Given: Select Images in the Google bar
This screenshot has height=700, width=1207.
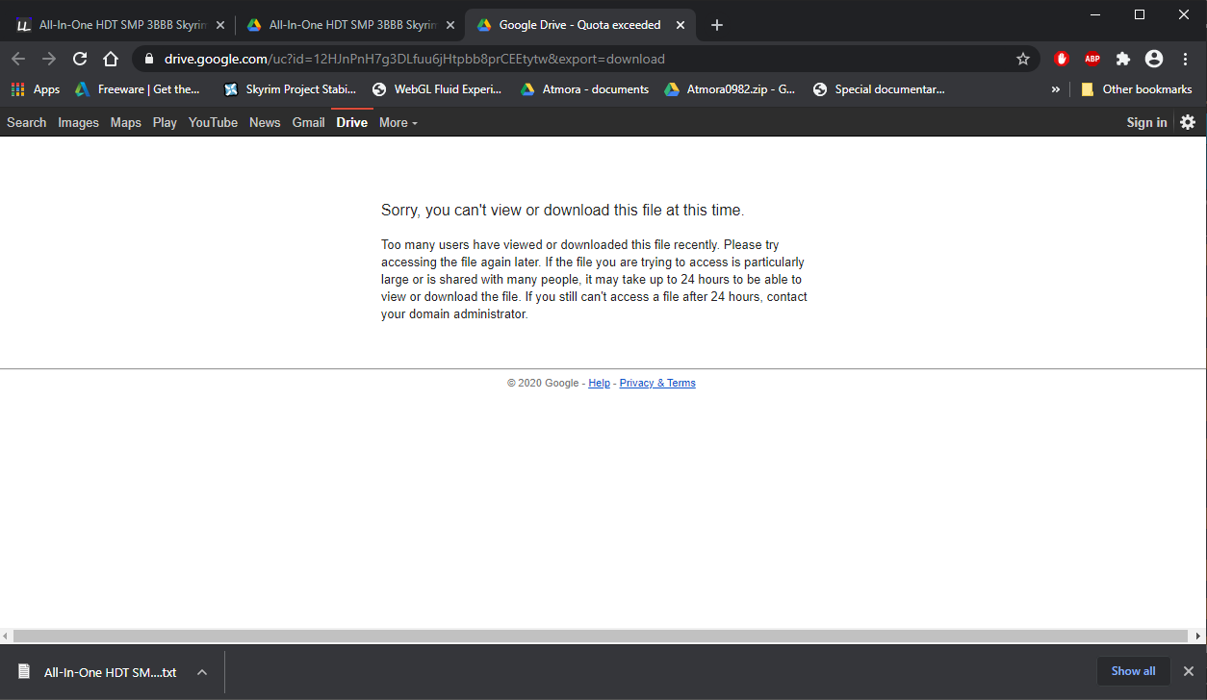Looking at the screenshot, I should 78,122.
